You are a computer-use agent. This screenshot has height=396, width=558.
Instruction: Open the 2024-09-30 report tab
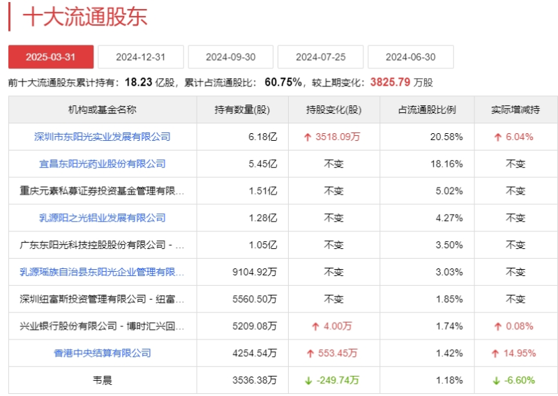click(x=230, y=57)
